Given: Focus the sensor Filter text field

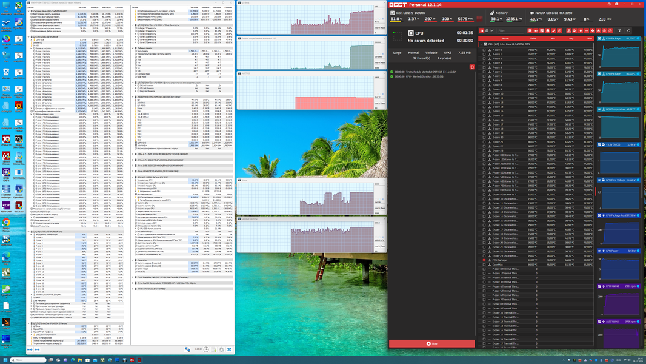Looking at the screenshot, I should tap(511, 30).
